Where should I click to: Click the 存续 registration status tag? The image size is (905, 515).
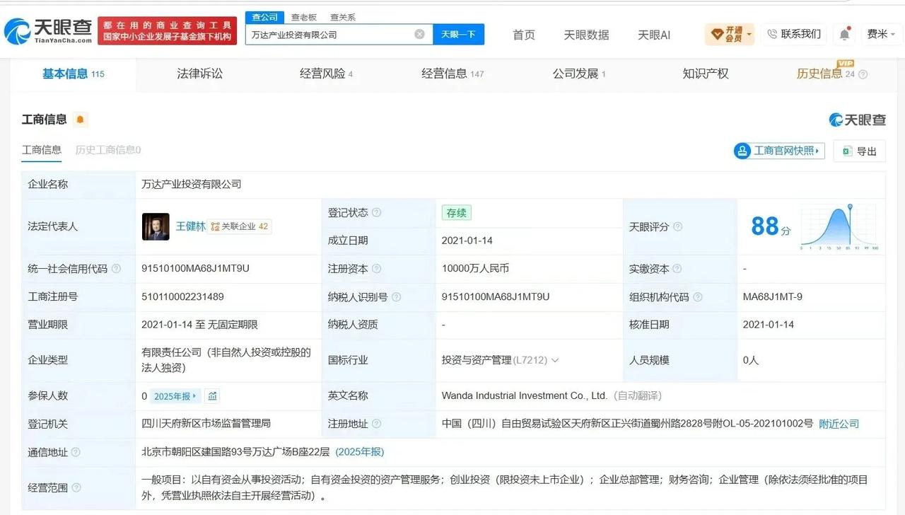(x=456, y=212)
